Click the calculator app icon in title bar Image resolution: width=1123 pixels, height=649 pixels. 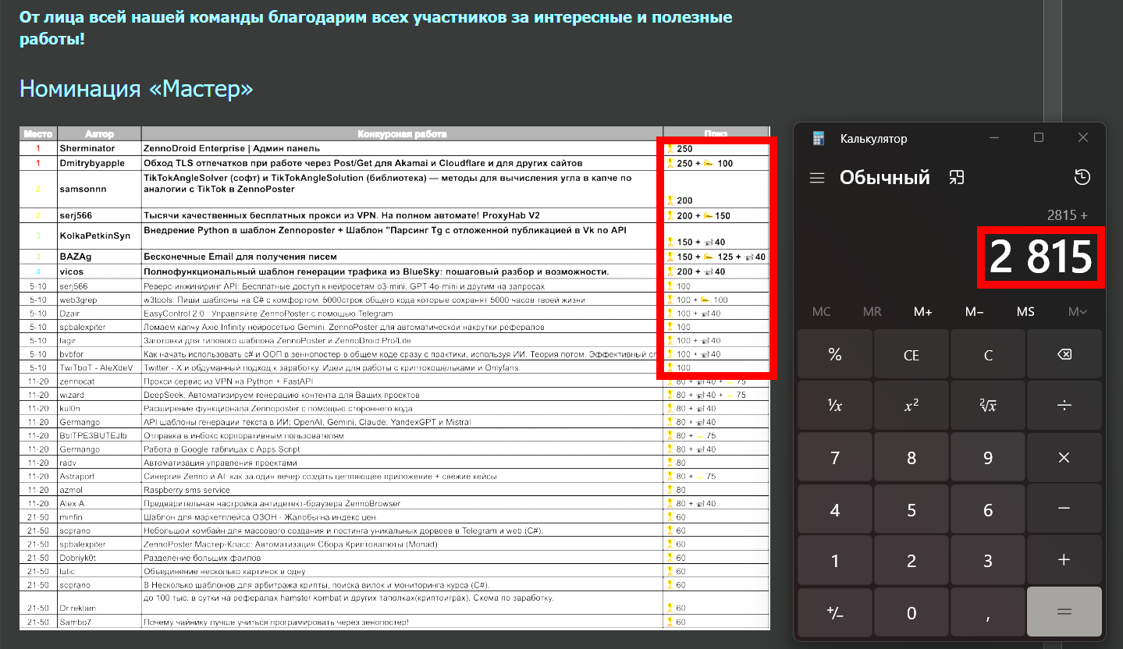coord(819,139)
